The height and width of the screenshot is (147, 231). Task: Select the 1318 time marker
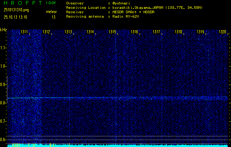(x=178, y=32)
